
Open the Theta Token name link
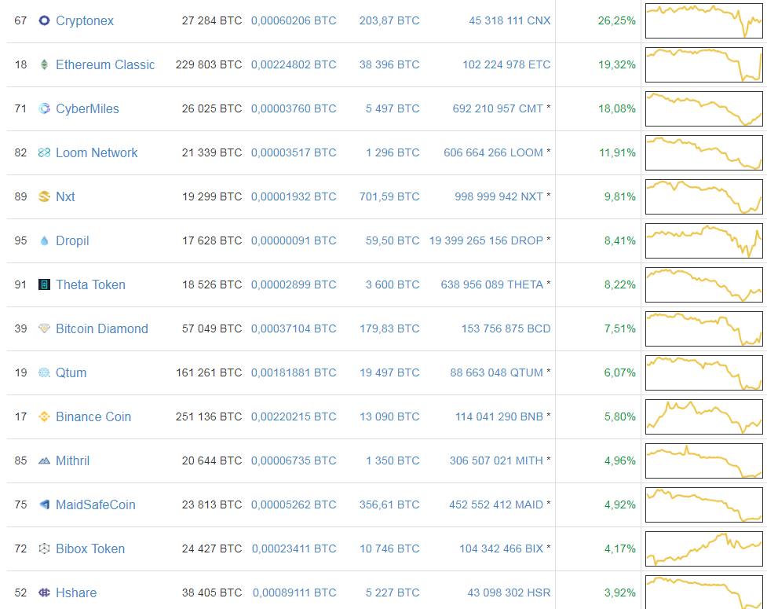coord(90,284)
